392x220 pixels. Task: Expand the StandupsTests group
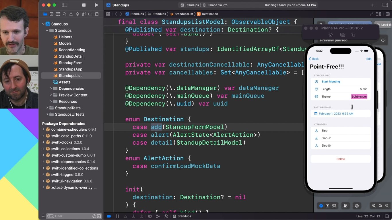(47, 108)
